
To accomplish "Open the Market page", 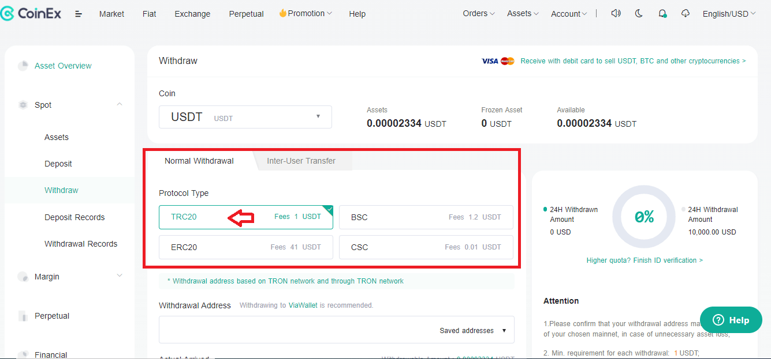I will tap(111, 14).
